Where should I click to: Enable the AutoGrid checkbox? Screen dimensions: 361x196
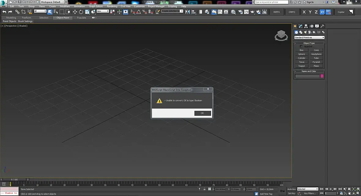point(301,47)
